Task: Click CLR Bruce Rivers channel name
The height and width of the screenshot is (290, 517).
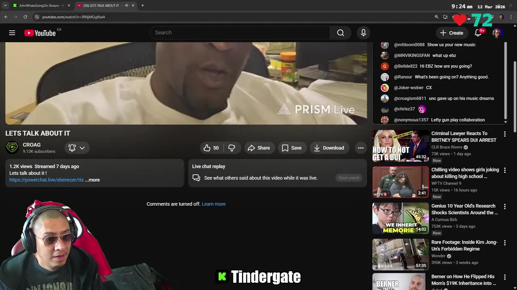Action: (447, 147)
